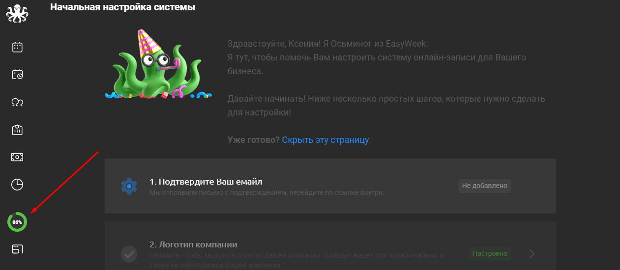620x270 pixels.
Task: Click the 86% setup progress circle
Action: coord(17,222)
